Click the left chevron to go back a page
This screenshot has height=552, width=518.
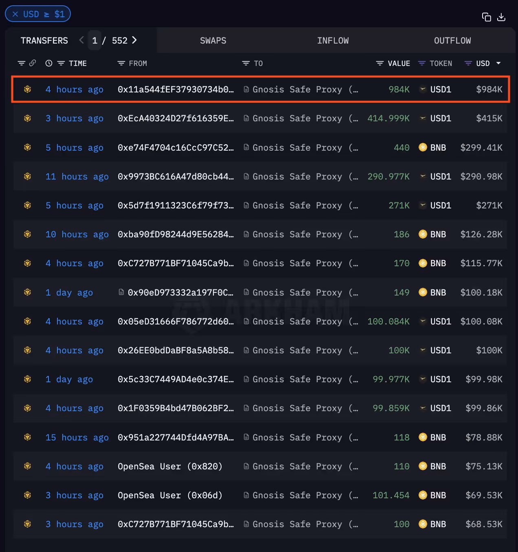tap(81, 40)
